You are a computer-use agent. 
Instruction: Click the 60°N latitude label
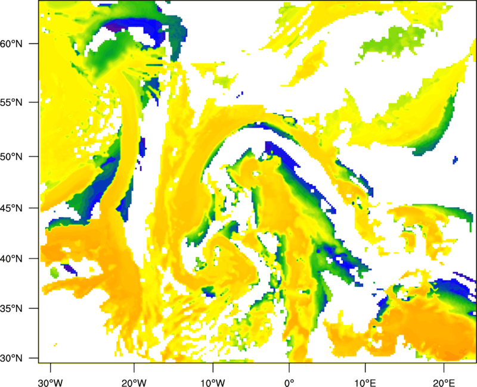pyautogui.click(x=11, y=43)
